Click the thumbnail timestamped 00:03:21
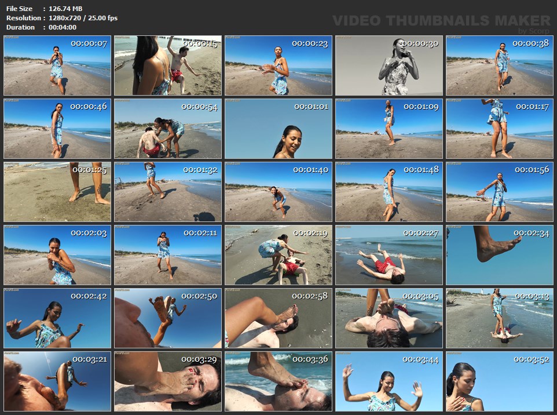This screenshot has width=557, height=415. click(x=57, y=381)
